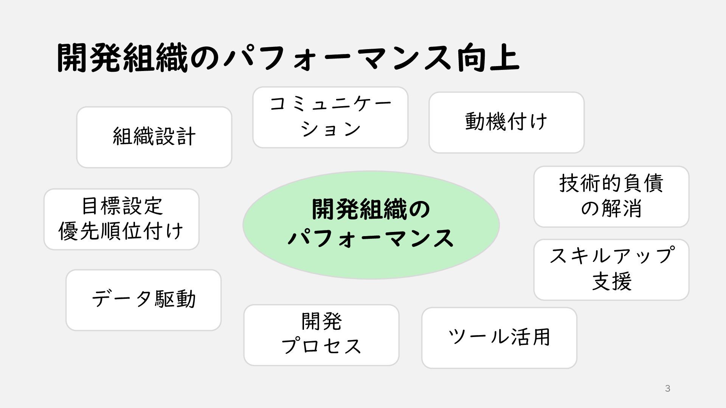Select the green center ellipse

(371, 225)
